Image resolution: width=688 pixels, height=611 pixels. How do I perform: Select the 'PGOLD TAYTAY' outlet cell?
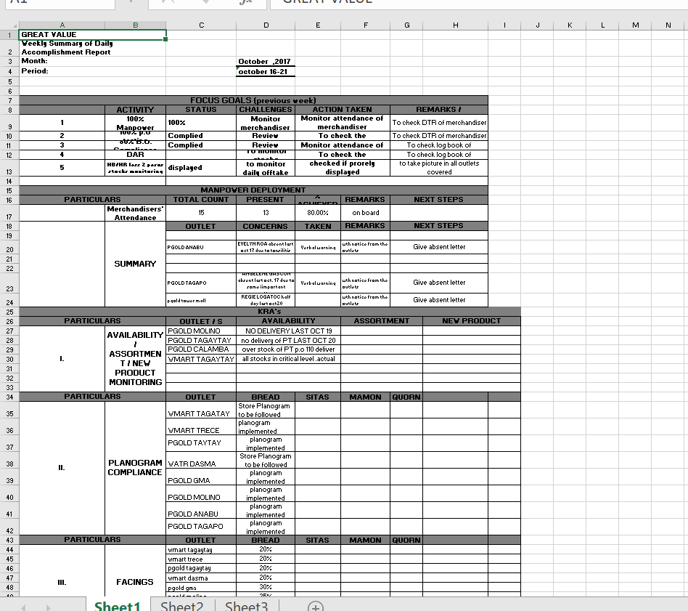[201, 443]
